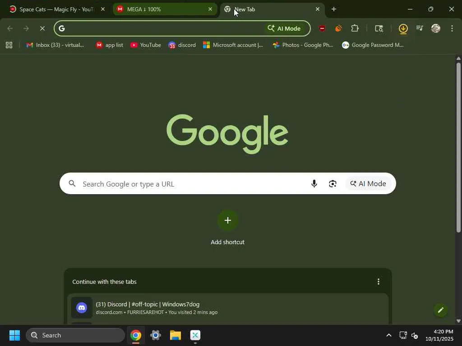462x346 pixels.
Task: Show Chrome downloads
Action: (403, 29)
